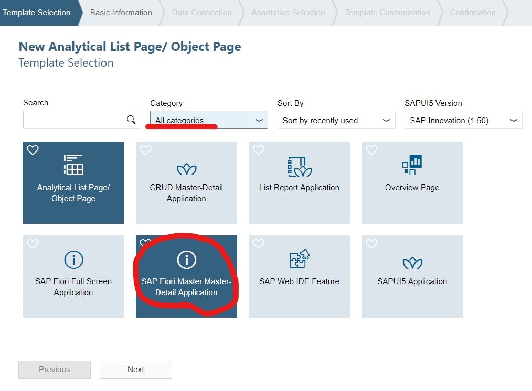Click the SAP Fiori Master-Detail info icon
Image resolution: width=532 pixels, height=391 pixels.
187,259
